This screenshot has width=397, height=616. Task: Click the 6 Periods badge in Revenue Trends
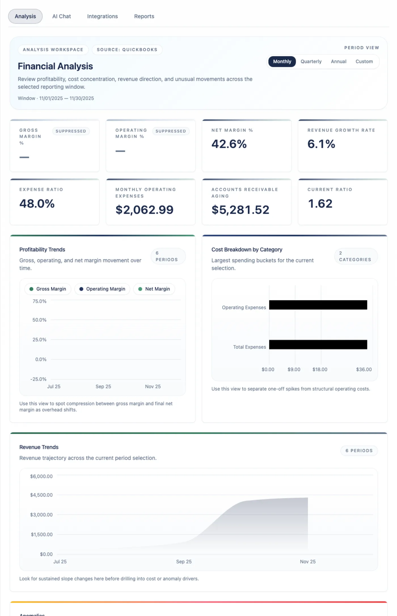pyautogui.click(x=359, y=451)
